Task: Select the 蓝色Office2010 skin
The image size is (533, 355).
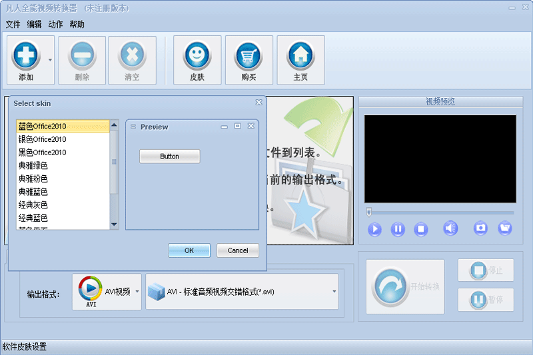Action: tap(63, 127)
